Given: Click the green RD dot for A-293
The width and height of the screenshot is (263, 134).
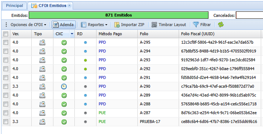Looking at the screenshot, I should coord(85,60).
